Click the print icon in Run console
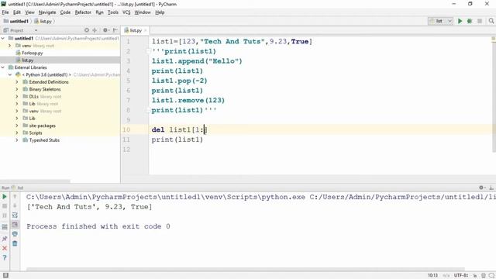 click(15, 234)
